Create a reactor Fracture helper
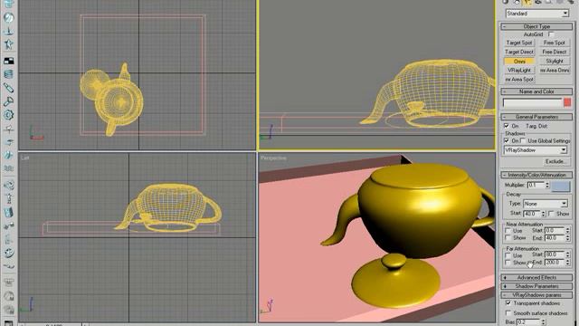Viewport: 579px width, 326px height. pyautogui.click(x=8, y=155)
